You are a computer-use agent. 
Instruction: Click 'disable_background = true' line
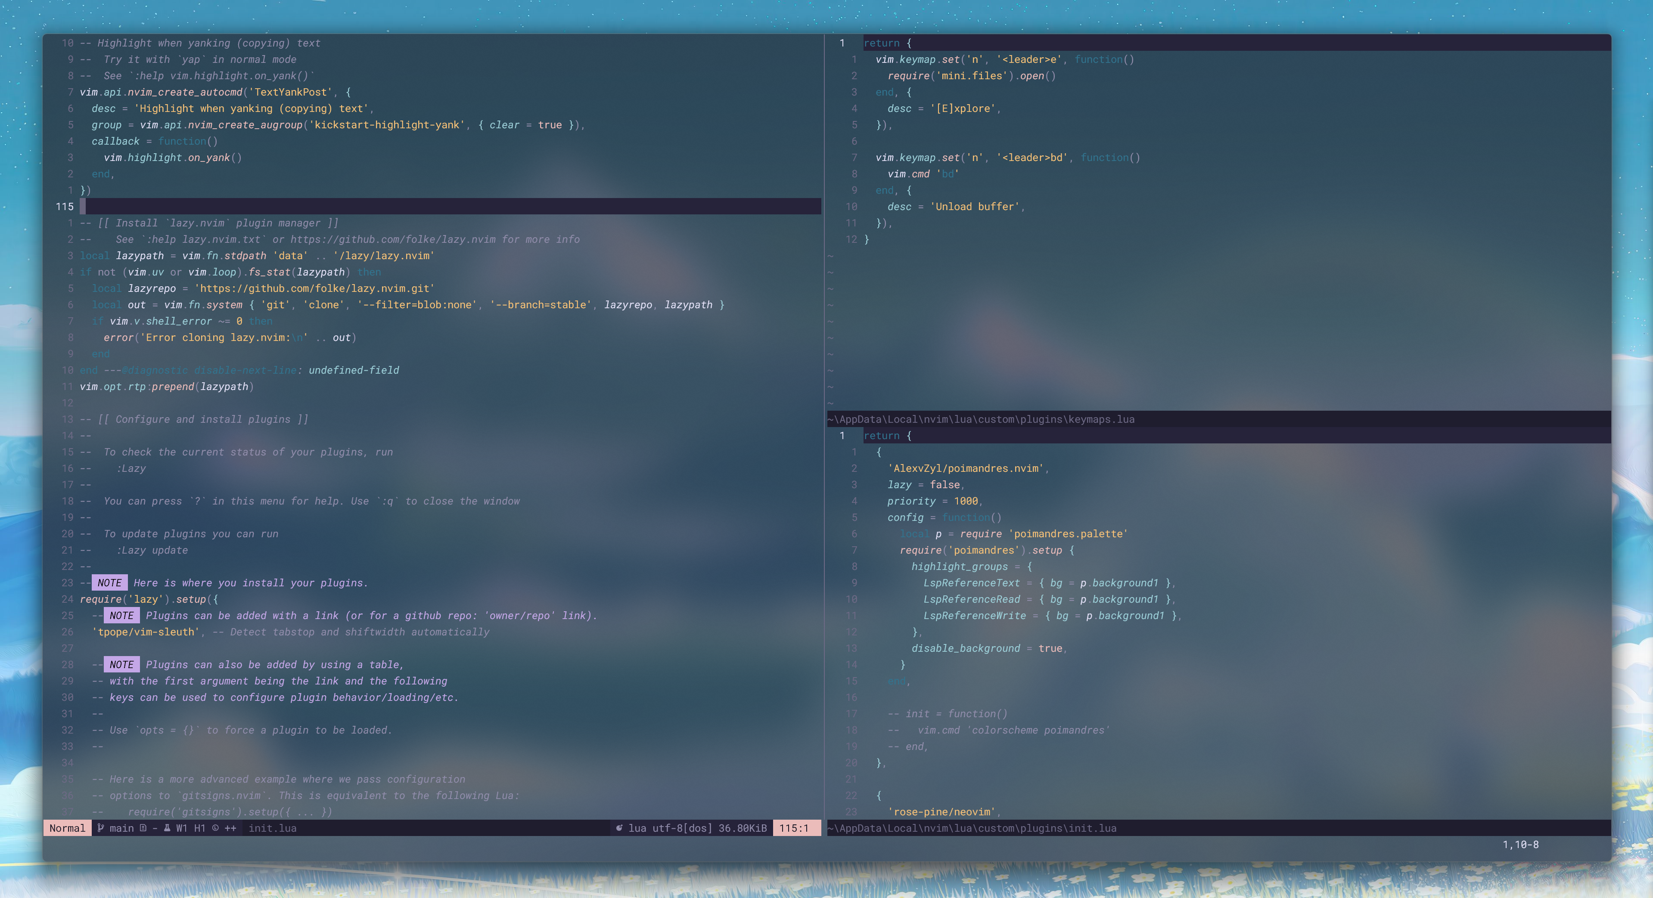pos(989,648)
